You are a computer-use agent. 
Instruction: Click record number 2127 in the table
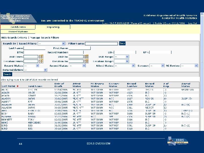point(130,99)
